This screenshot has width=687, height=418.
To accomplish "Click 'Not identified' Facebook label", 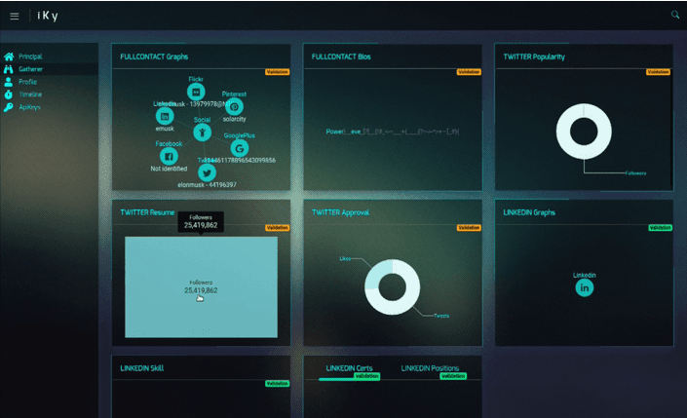I will click(x=169, y=169).
